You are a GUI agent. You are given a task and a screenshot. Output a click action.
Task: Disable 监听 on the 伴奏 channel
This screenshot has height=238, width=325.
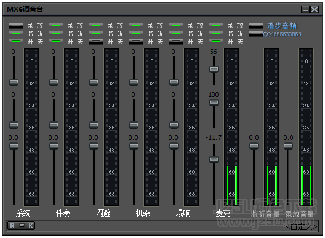pos(56,34)
